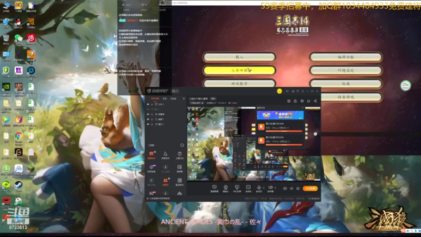Open 编辑功能 in the game menu

click(x=346, y=57)
